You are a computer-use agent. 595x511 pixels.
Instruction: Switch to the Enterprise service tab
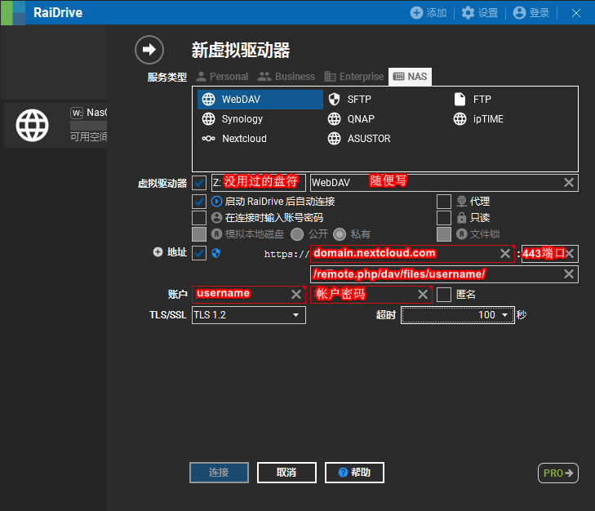(x=354, y=77)
